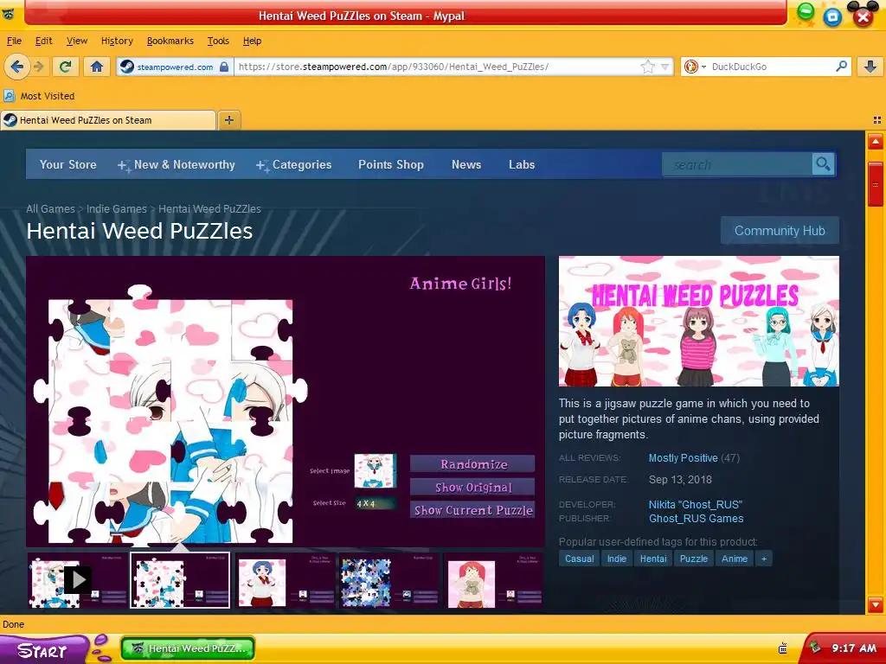Click the Steam store search magnifier button

pos(824,164)
